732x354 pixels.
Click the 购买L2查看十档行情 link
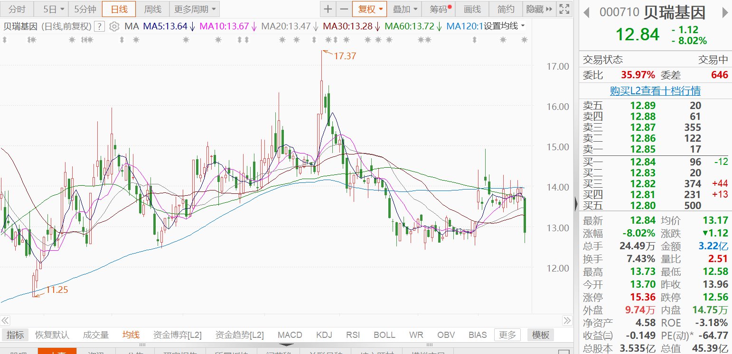[x=655, y=91]
